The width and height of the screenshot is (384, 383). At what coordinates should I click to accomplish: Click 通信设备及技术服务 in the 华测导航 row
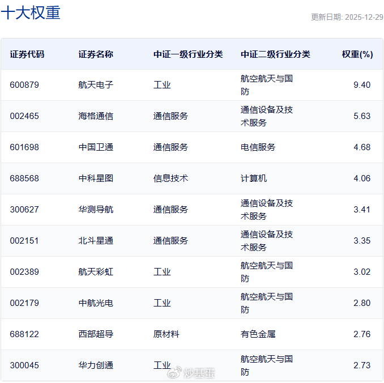[x=267, y=210]
